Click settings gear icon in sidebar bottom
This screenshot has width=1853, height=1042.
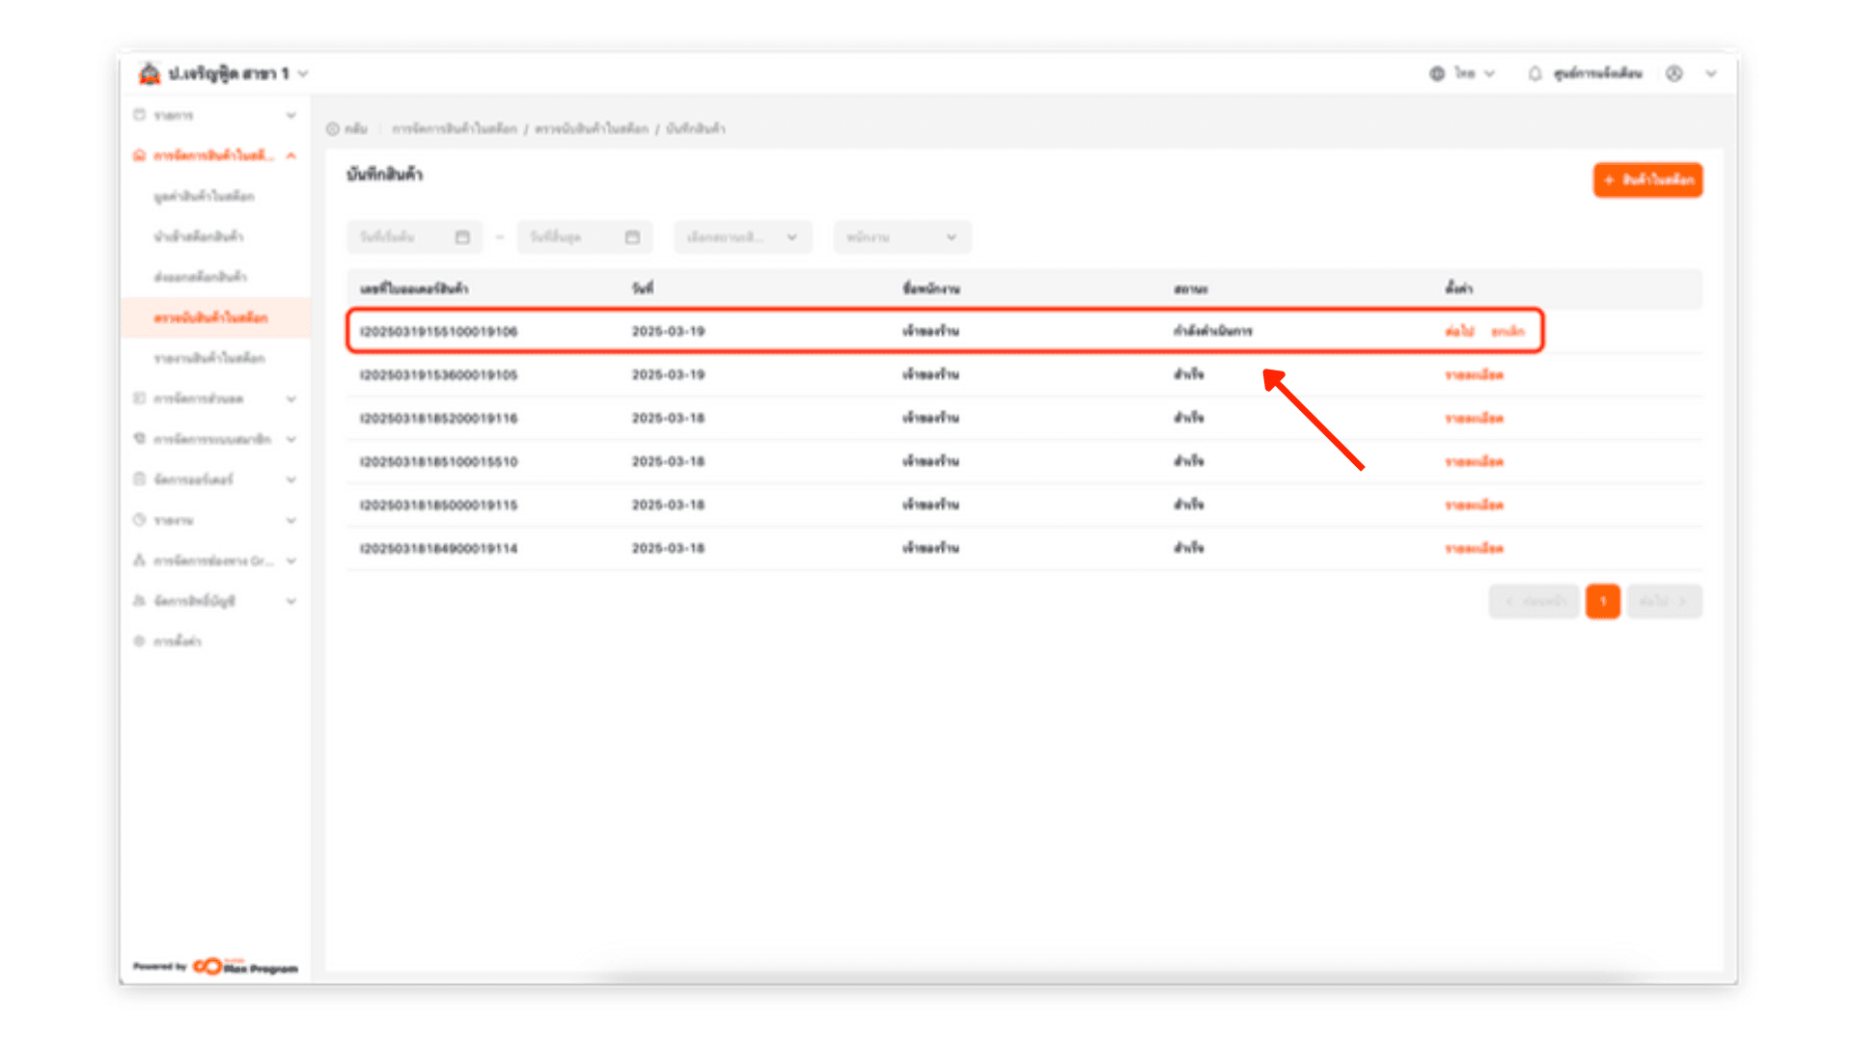pyautogui.click(x=139, y=641)
